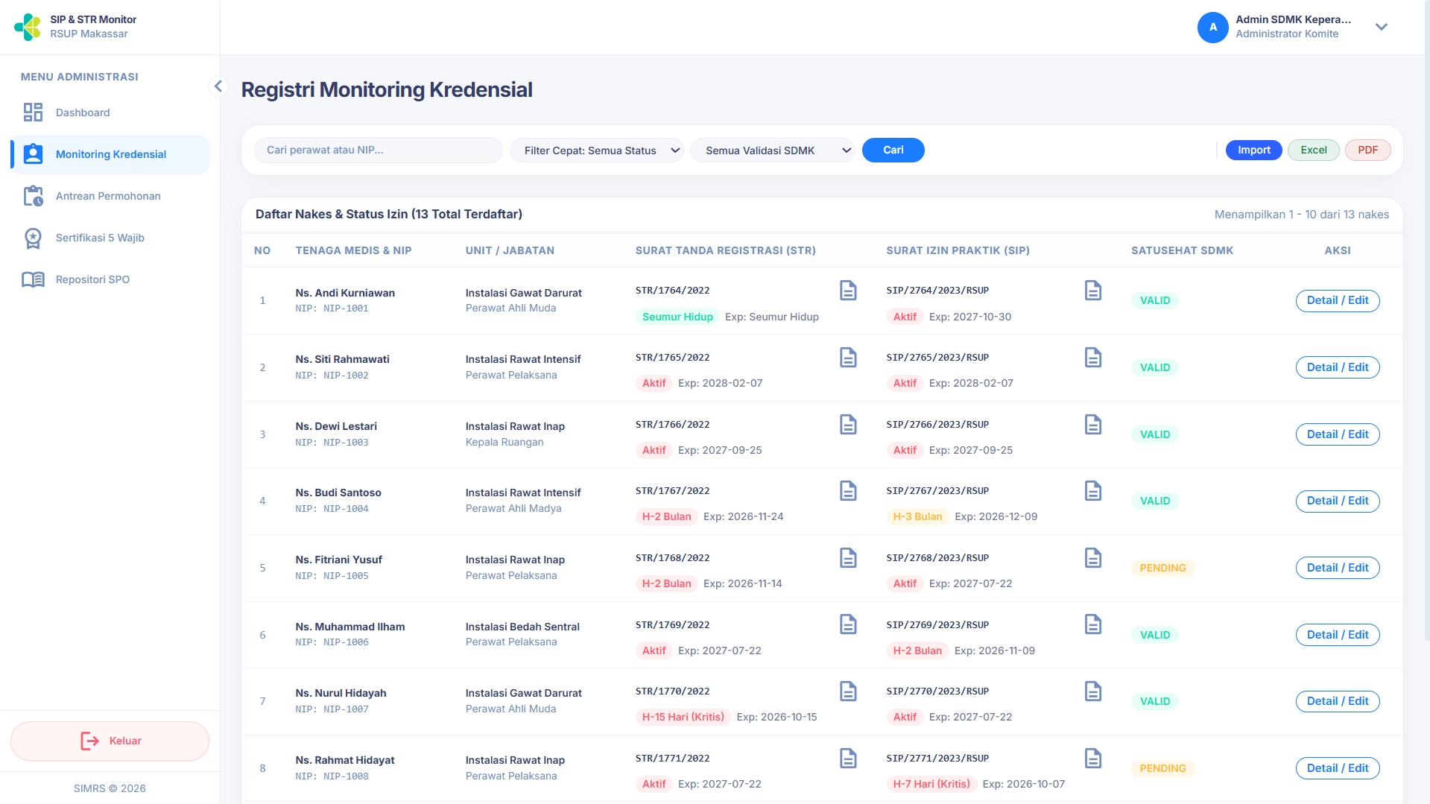This screenshot has height=804, width=1430.
Task: Expand the admin account menu chevron
Action: coord(1381,27)
